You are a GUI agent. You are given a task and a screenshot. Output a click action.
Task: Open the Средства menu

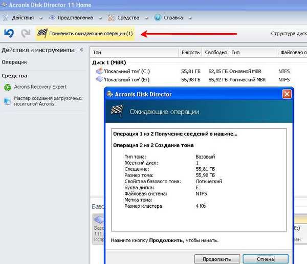(x=128, y=18)
